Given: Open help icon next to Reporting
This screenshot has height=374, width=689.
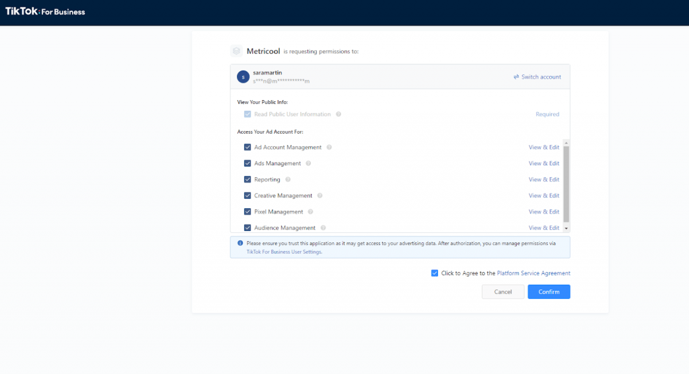Looking at the screenshot, I should pyautogui.click(x=288, y=179).
